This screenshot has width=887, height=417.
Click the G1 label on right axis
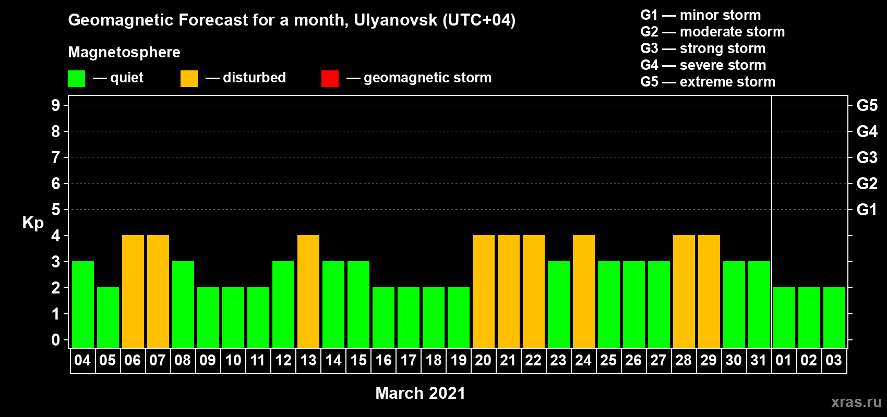867,210
